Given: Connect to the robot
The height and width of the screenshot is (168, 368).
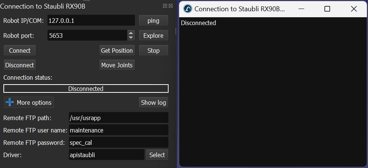Looking at the screenshot, I should (x=20, y=51).
